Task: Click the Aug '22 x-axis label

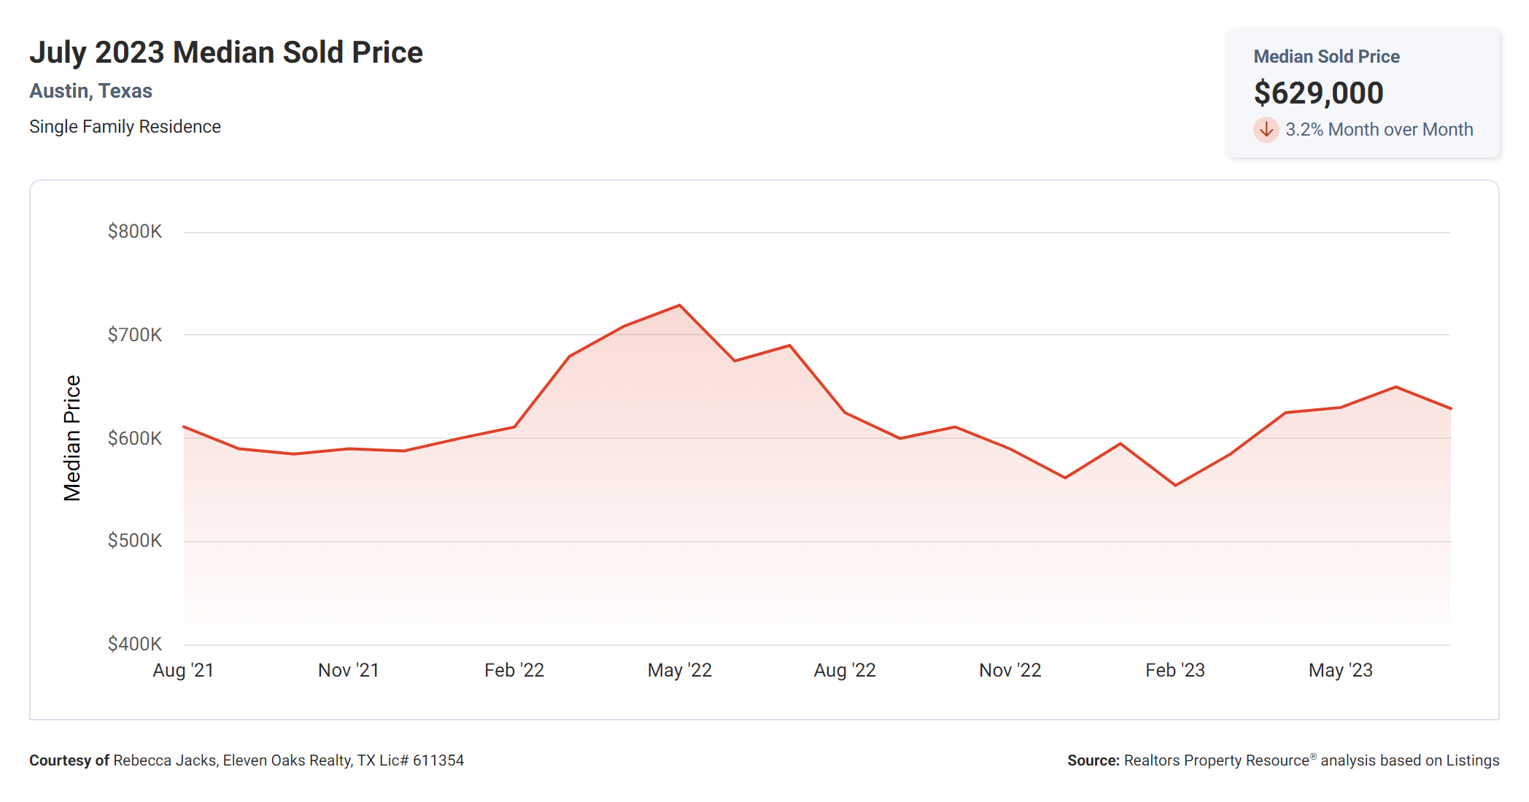Action: (x=845, y=670)
